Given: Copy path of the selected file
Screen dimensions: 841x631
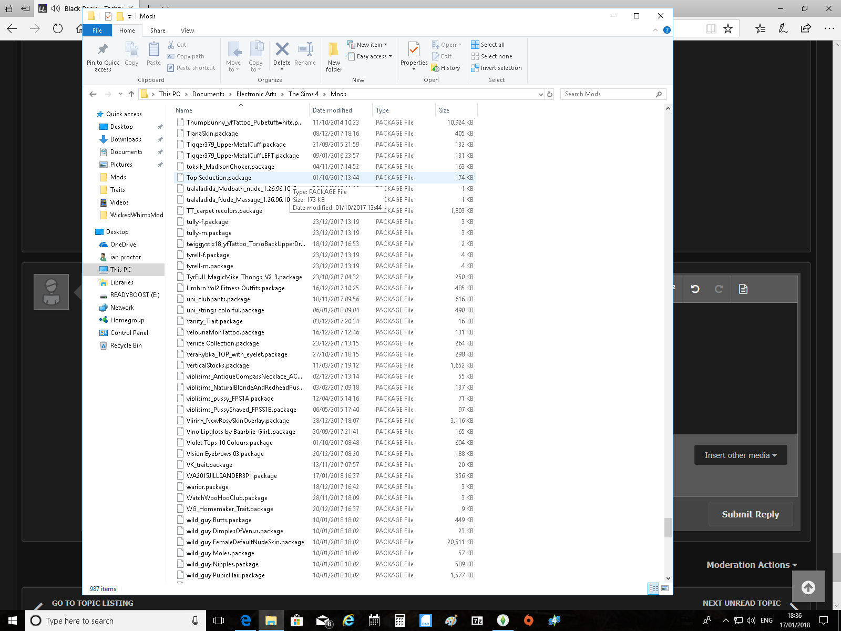Looking at the screenshot, I should coord(186,56).
